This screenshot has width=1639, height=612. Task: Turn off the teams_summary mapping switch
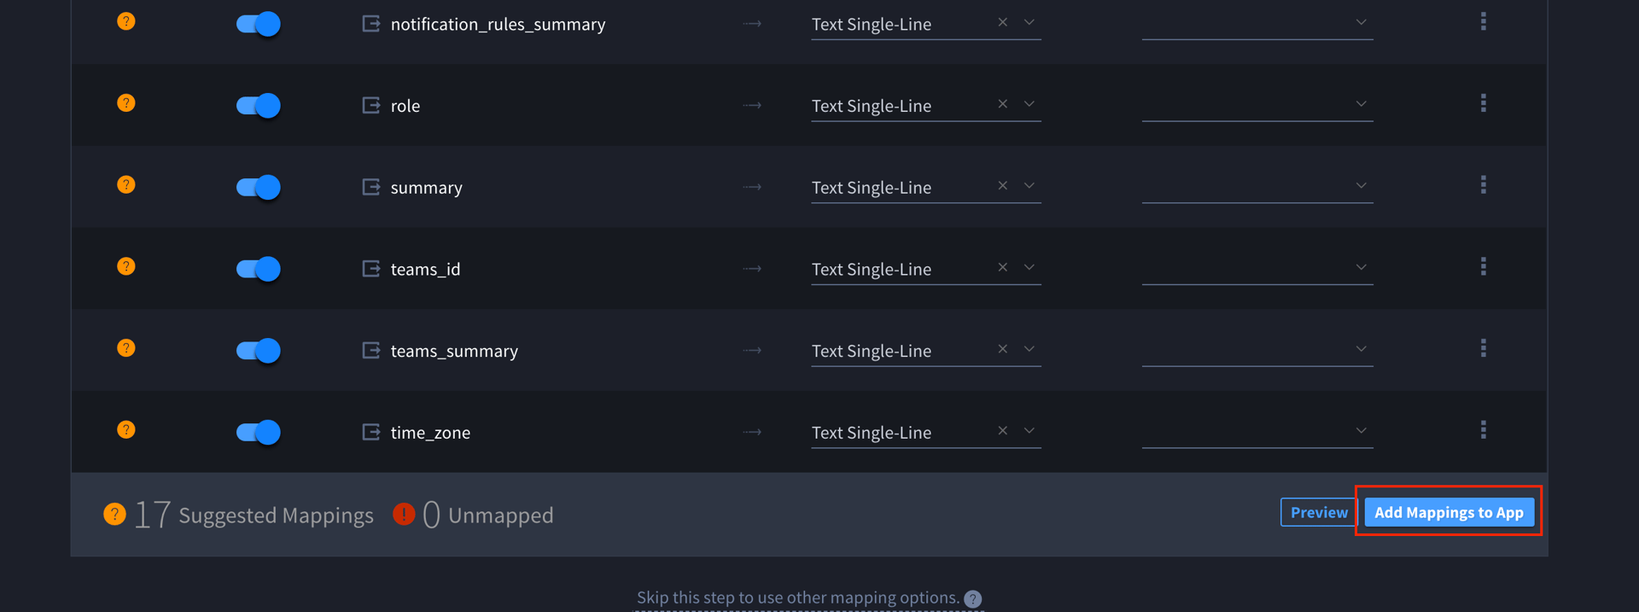[258, 350]
